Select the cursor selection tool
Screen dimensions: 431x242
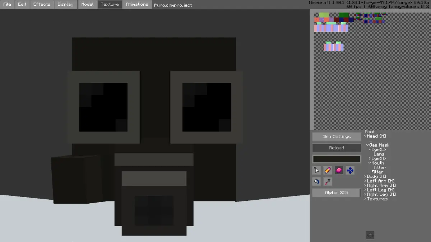(x=316, y=170)
